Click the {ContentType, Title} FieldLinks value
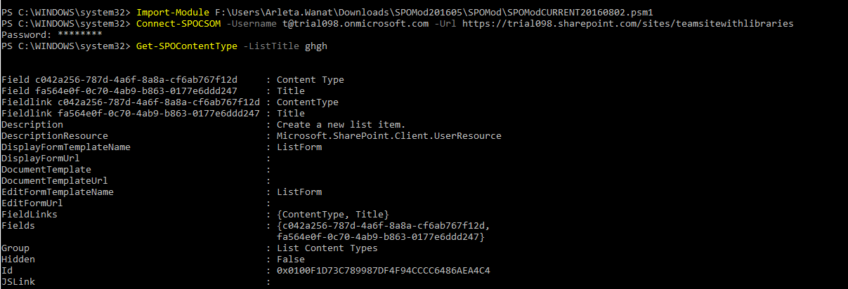 tap(333, 215)
